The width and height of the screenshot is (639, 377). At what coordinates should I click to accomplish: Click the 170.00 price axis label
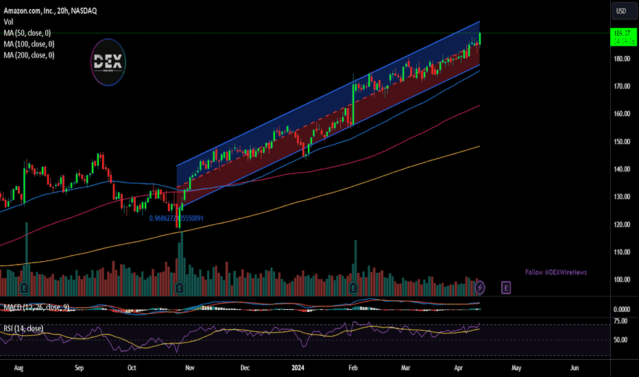tap(622, 86)
